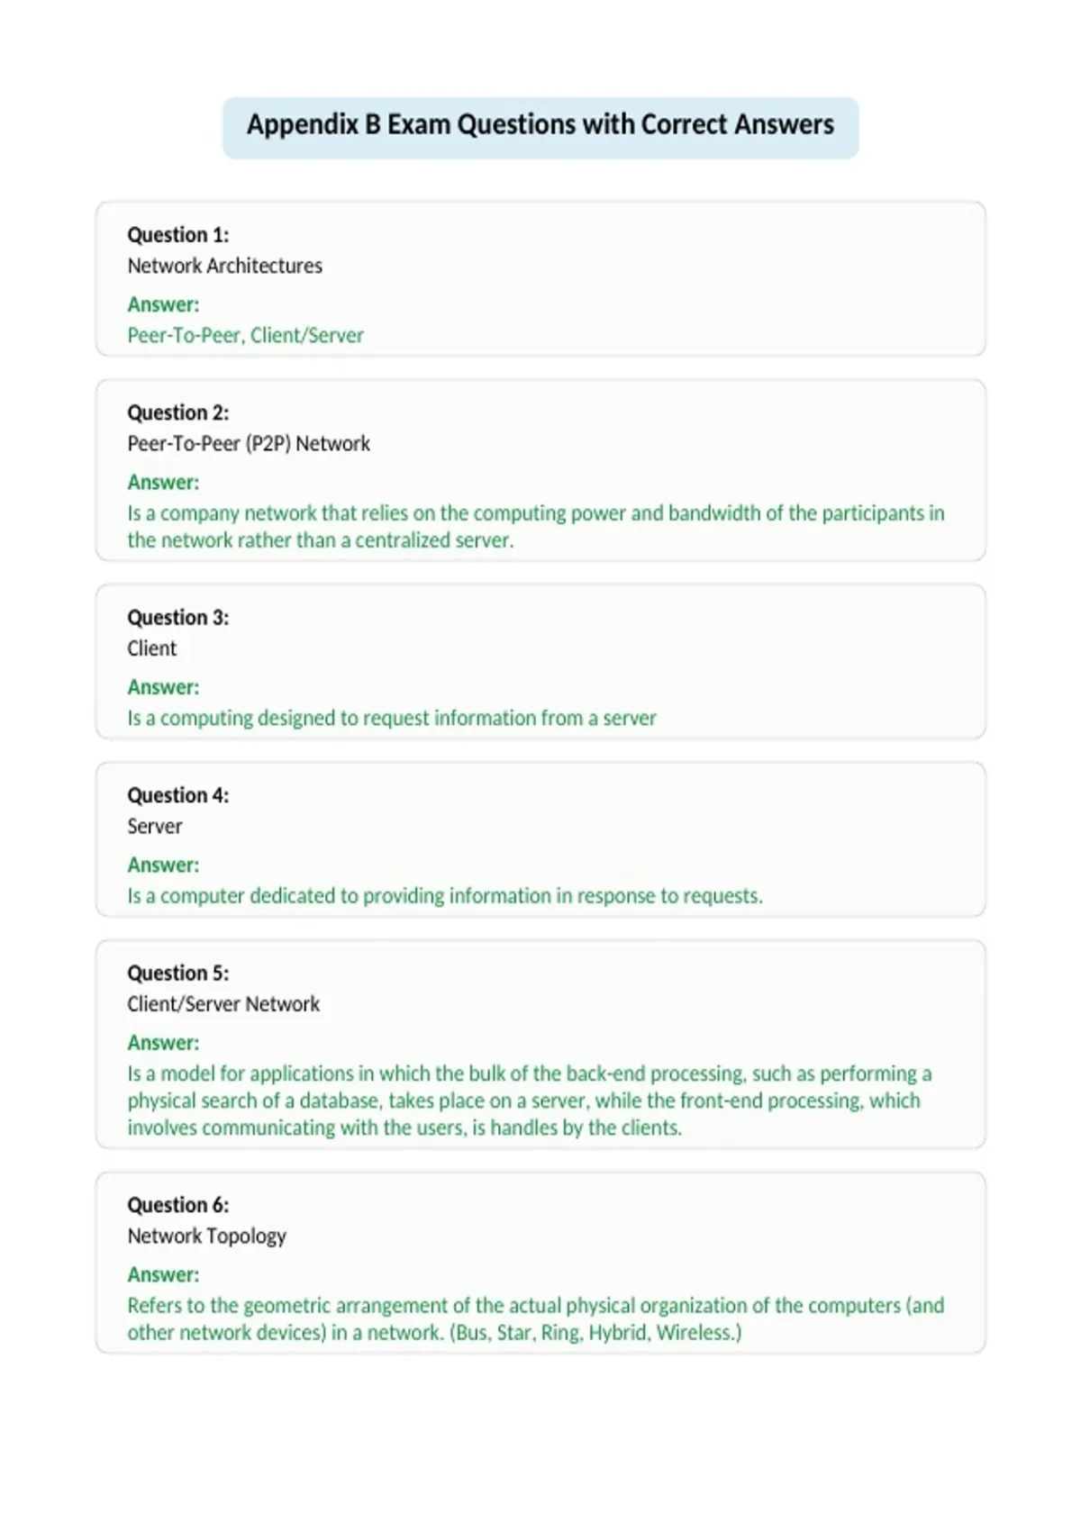Click the Peer-To-Peer (P2P) Network question text
This screenshot has width=1081, height=1531.
point(249,443)
